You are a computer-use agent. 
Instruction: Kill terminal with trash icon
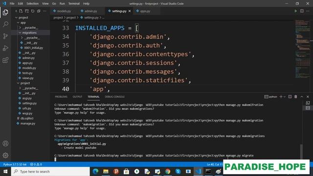click(295, 97)
